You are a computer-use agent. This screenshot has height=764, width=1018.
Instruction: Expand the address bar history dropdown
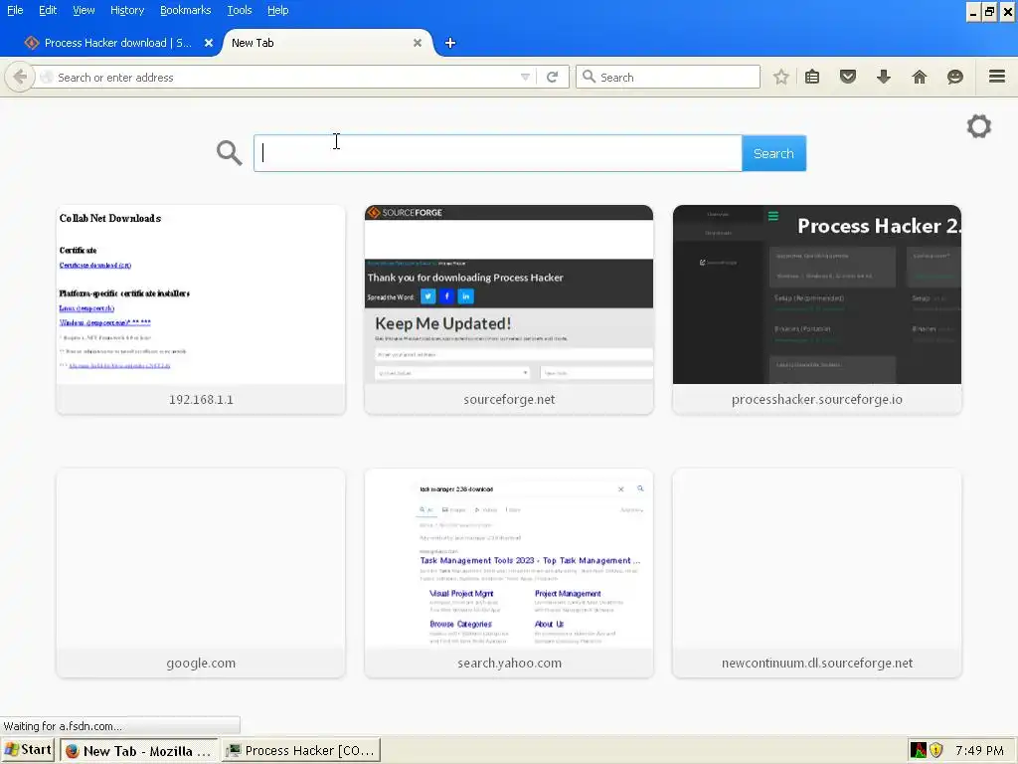(525, 78)
